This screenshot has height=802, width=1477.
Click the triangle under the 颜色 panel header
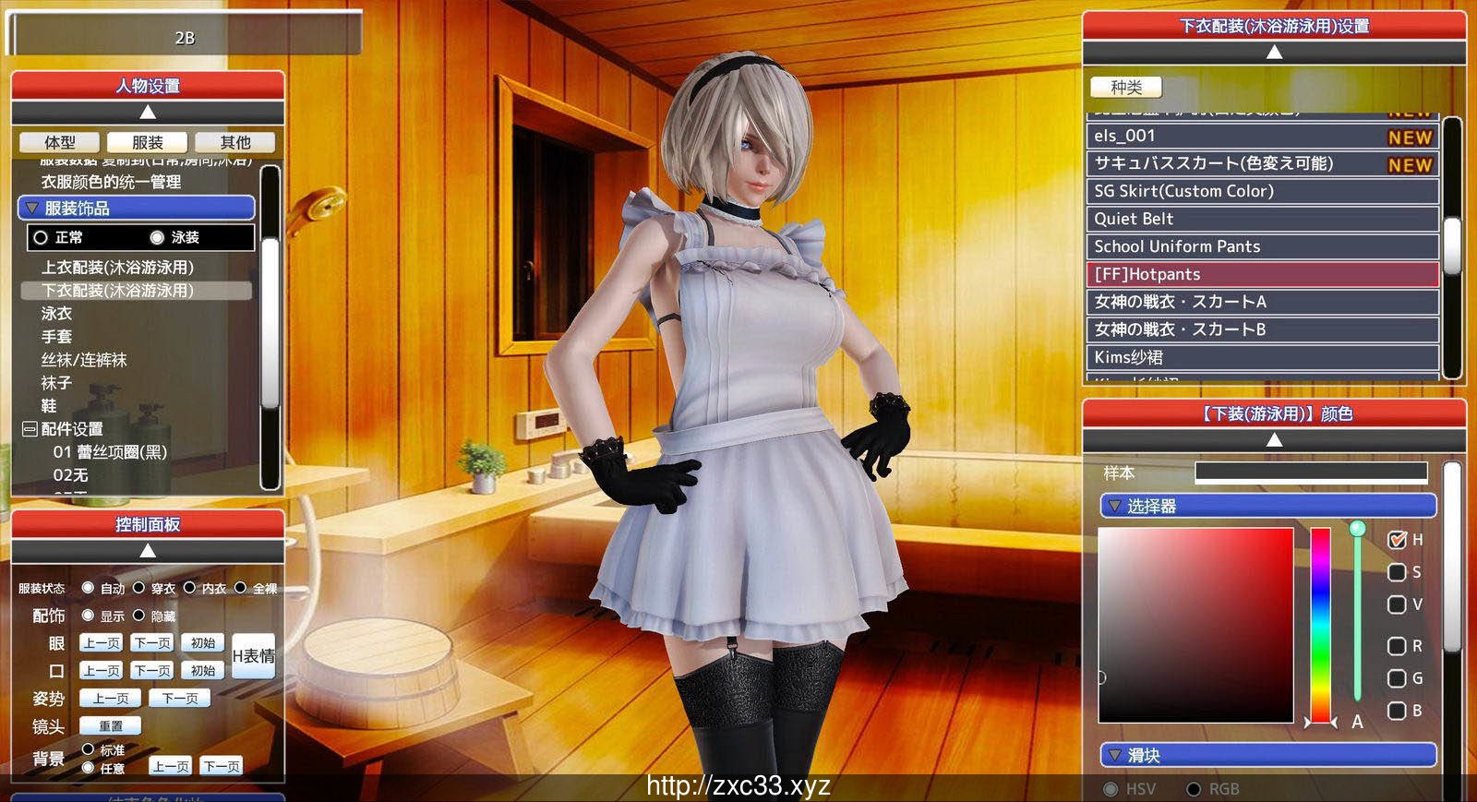point(1274,440)
